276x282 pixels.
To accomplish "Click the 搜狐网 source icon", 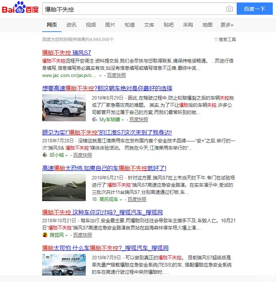I will tap(45, 235).
